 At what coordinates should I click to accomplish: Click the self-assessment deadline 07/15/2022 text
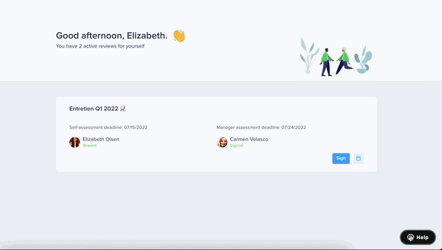coord(108,128)
